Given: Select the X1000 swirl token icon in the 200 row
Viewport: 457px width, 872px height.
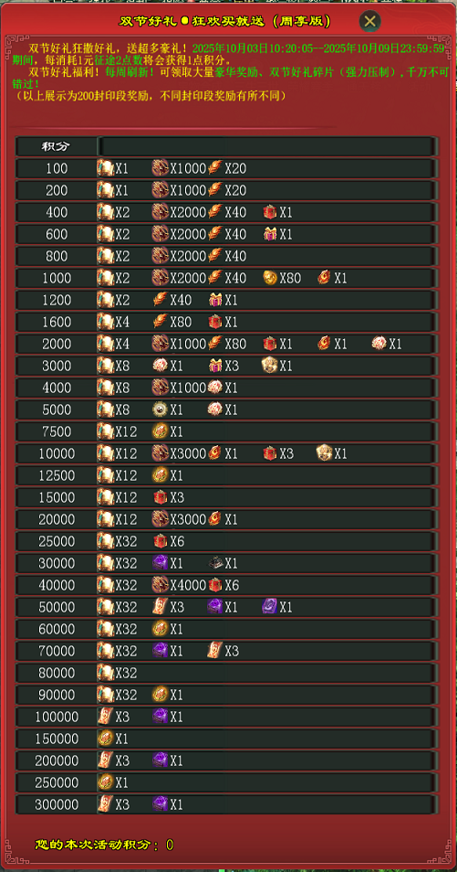Looking at the screenshot, I should point(161,190).
